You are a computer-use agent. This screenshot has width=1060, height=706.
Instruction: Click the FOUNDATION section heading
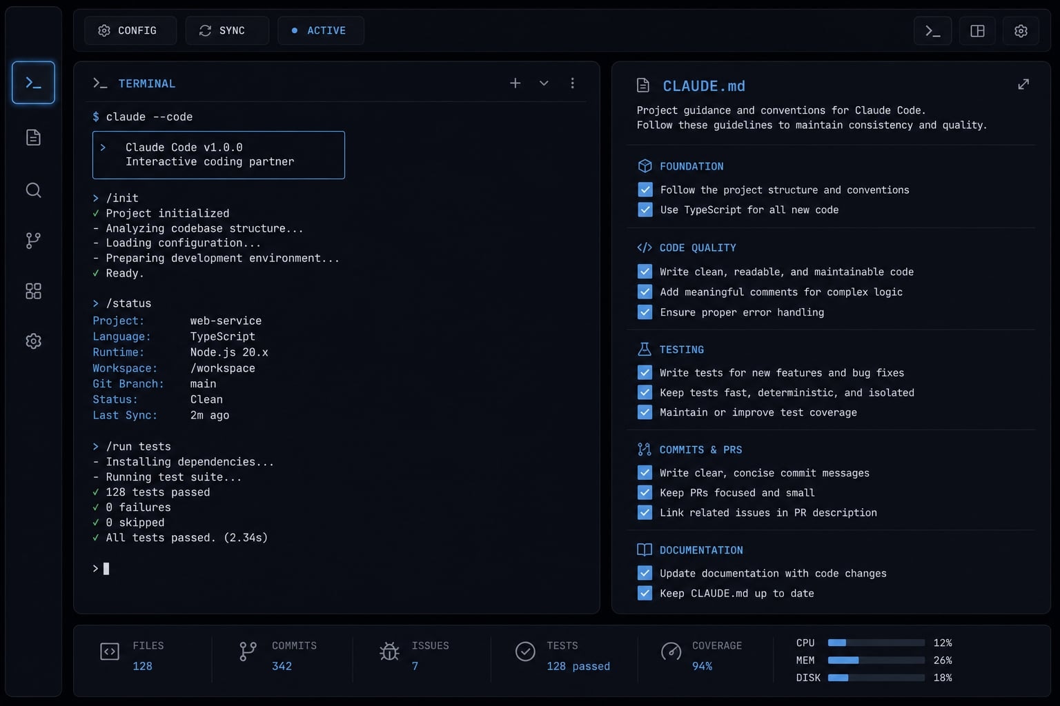691,166
